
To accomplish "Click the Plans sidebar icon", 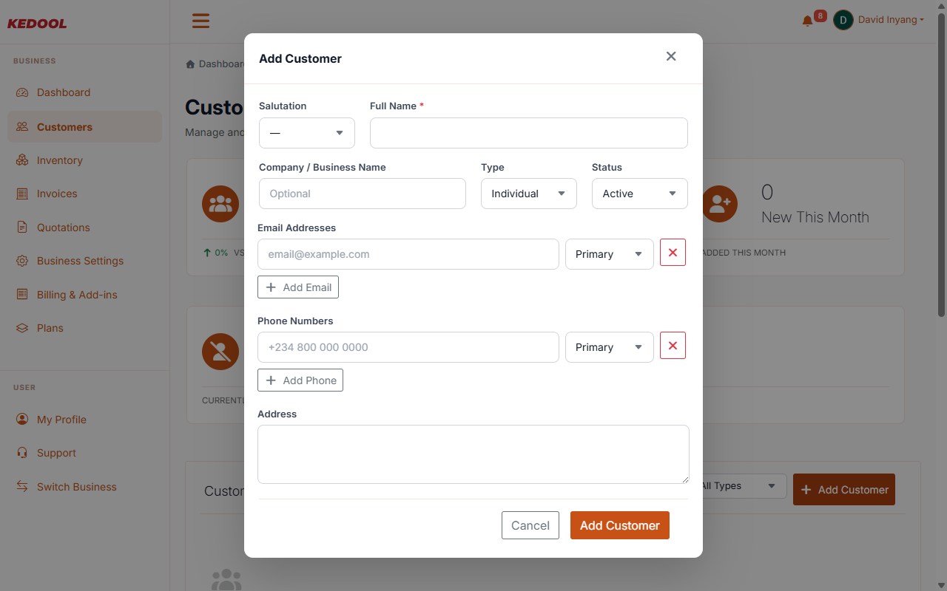I will click(x=22, y=328).
